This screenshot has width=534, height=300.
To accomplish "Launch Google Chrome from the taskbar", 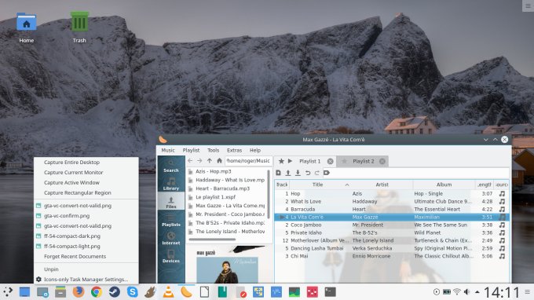I will click(97, 292).
